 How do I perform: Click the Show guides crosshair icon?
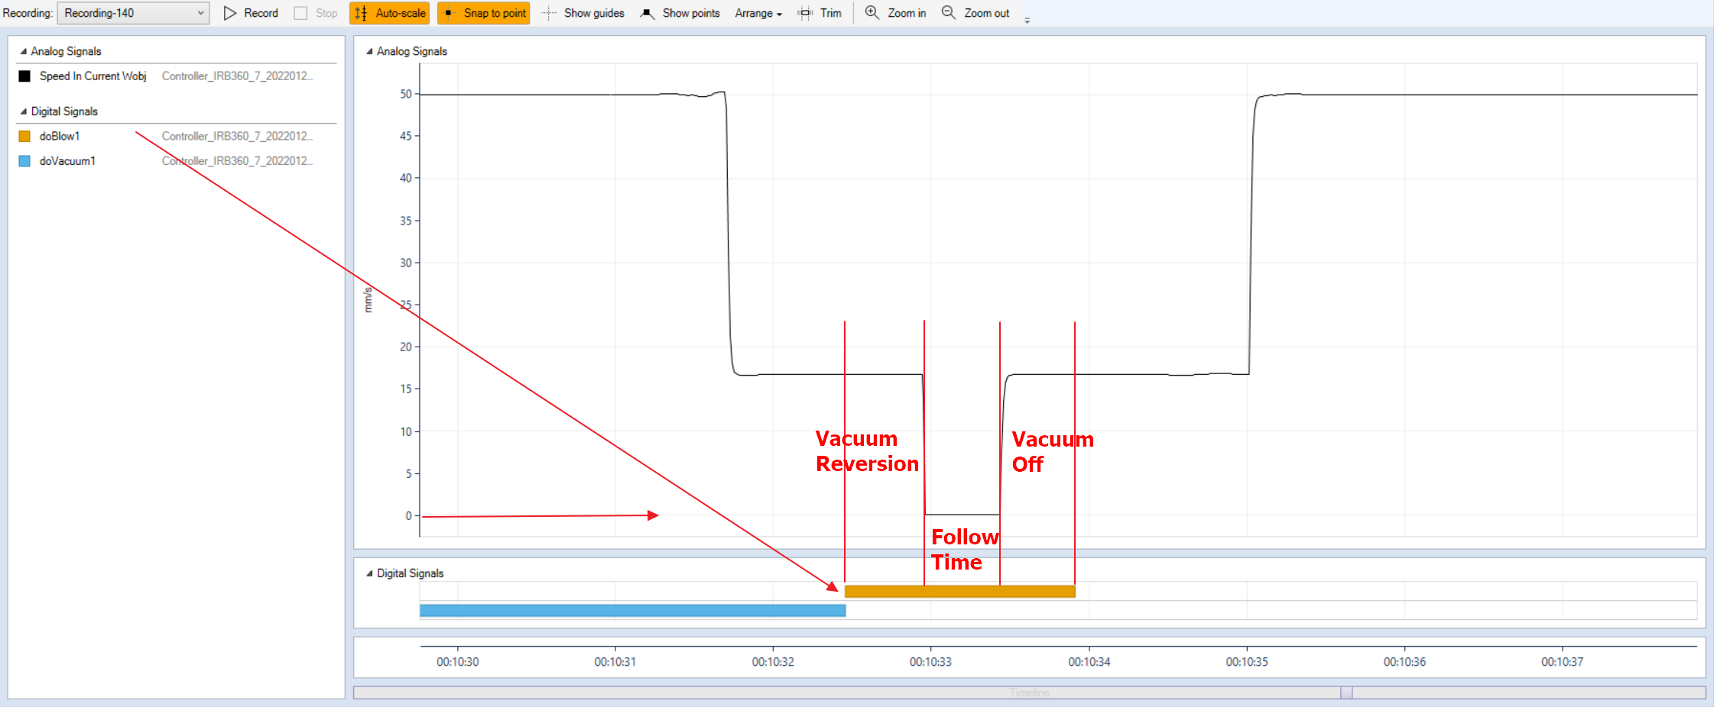pos(549,13)
